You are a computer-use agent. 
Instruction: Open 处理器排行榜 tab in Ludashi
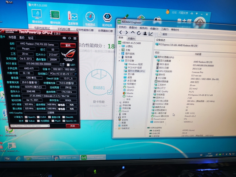point(105,31)
